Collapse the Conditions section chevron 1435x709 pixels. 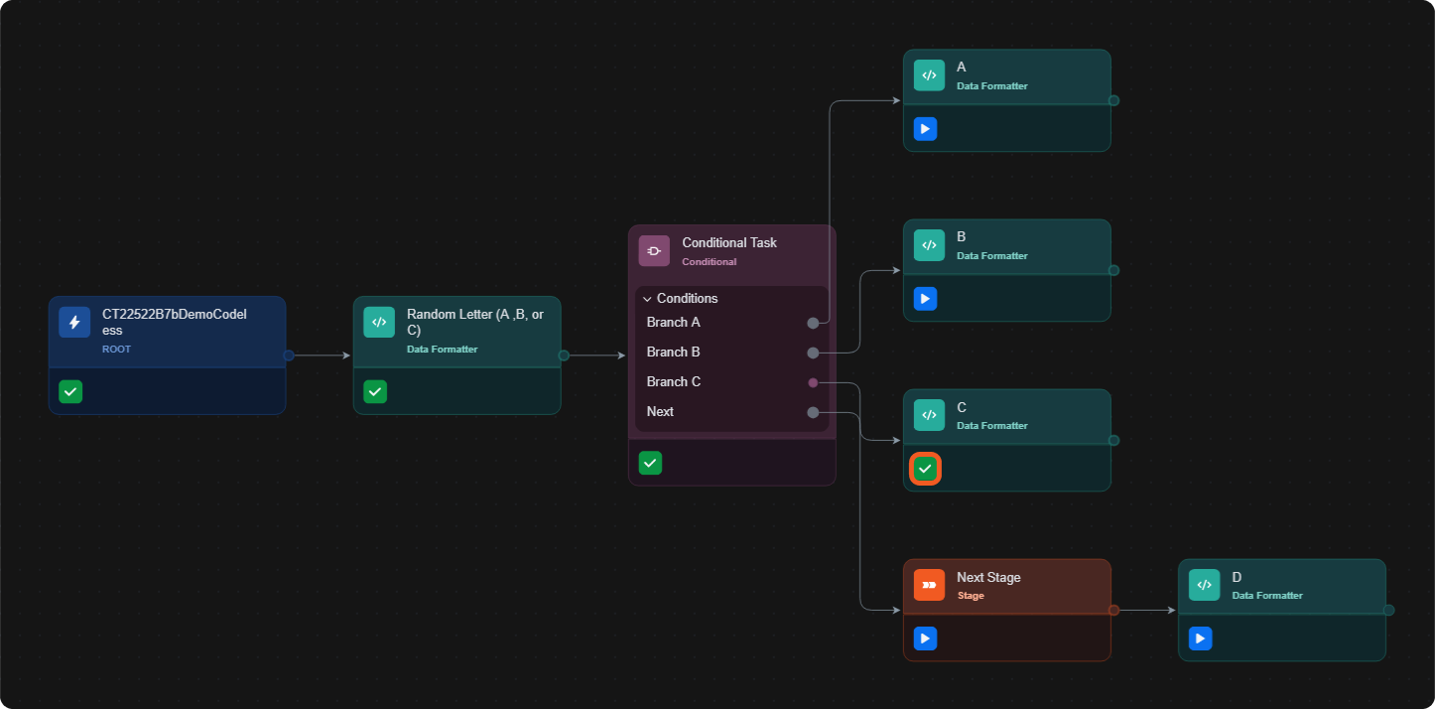click(x=647, y=299)
